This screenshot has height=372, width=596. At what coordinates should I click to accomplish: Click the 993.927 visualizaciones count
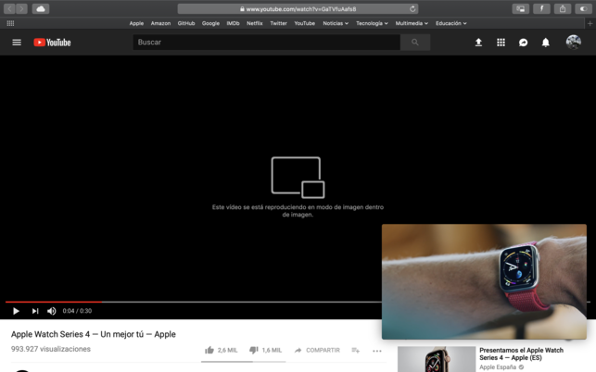(x=51, y=349)
